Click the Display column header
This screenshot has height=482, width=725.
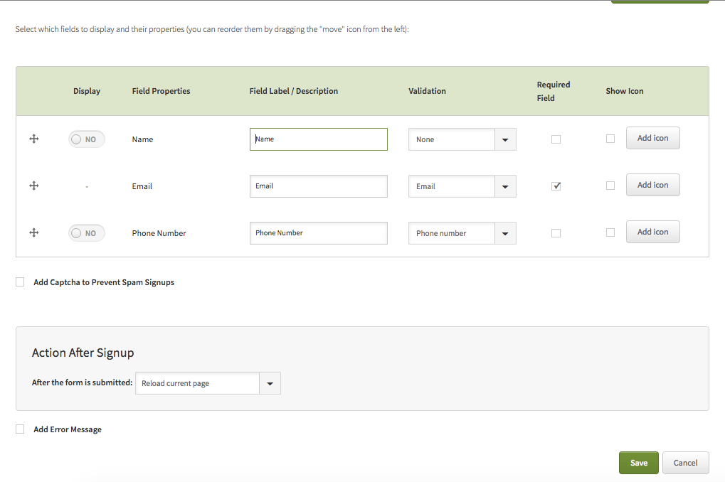[87, 91]
